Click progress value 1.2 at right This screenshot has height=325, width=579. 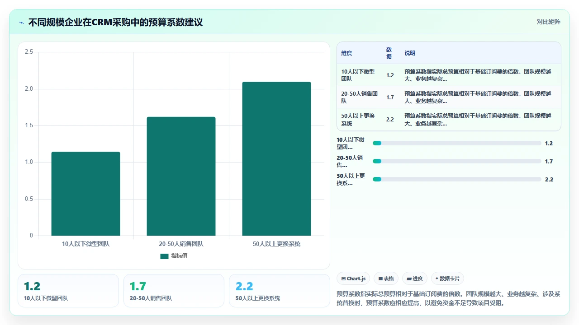pyautogui.click(x=549, y=143)
